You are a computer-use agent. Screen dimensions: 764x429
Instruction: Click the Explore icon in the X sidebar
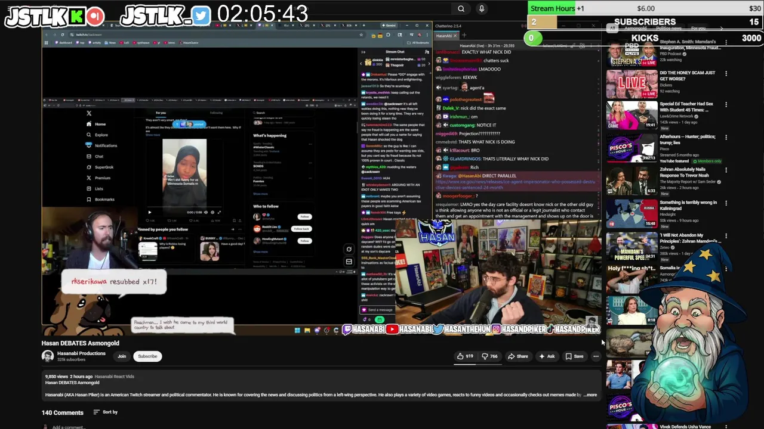point(89,135)
